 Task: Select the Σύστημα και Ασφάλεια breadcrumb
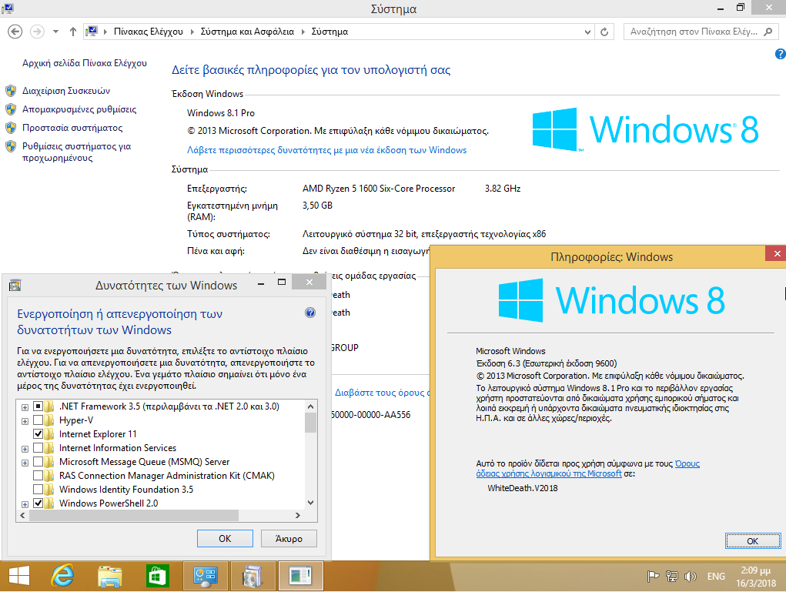click(247, 32)
